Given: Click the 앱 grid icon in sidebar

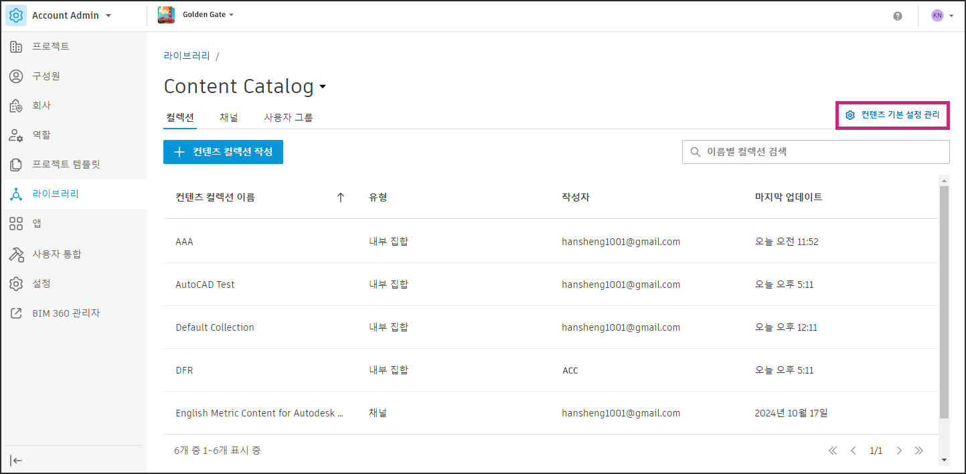Looking at the screenshot, I should click(x=16, y=224).
